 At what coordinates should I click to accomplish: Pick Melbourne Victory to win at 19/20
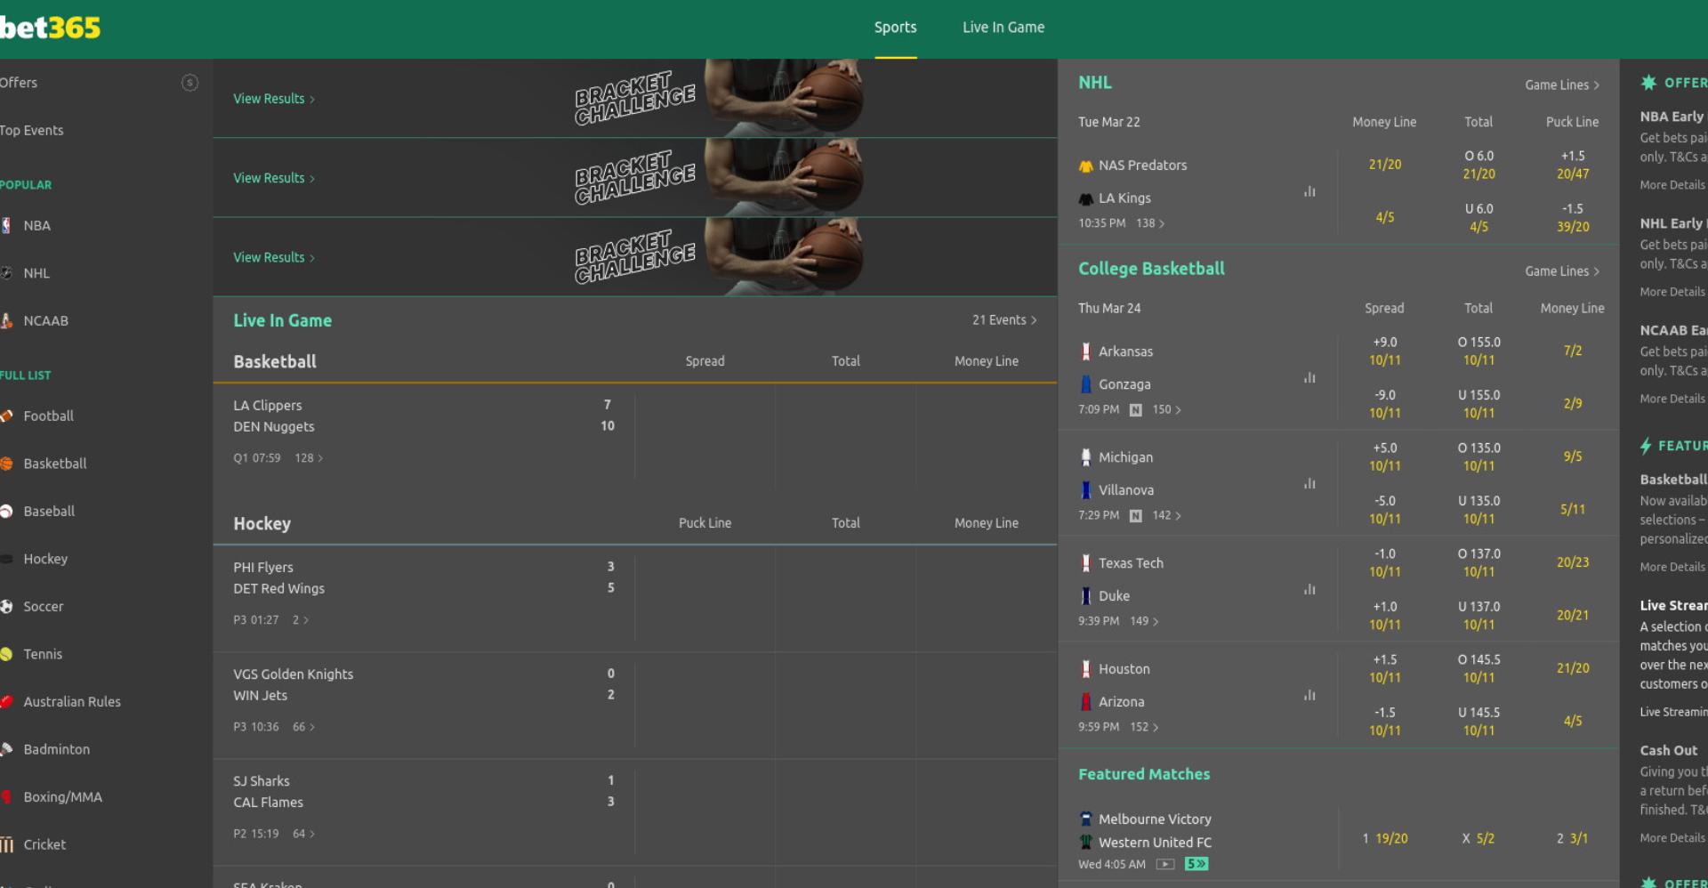[x=1384, y=838]
